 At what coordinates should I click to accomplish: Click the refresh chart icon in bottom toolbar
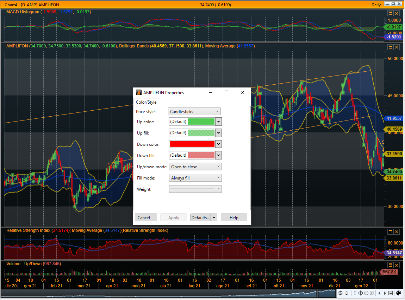(x=340, y=293)
